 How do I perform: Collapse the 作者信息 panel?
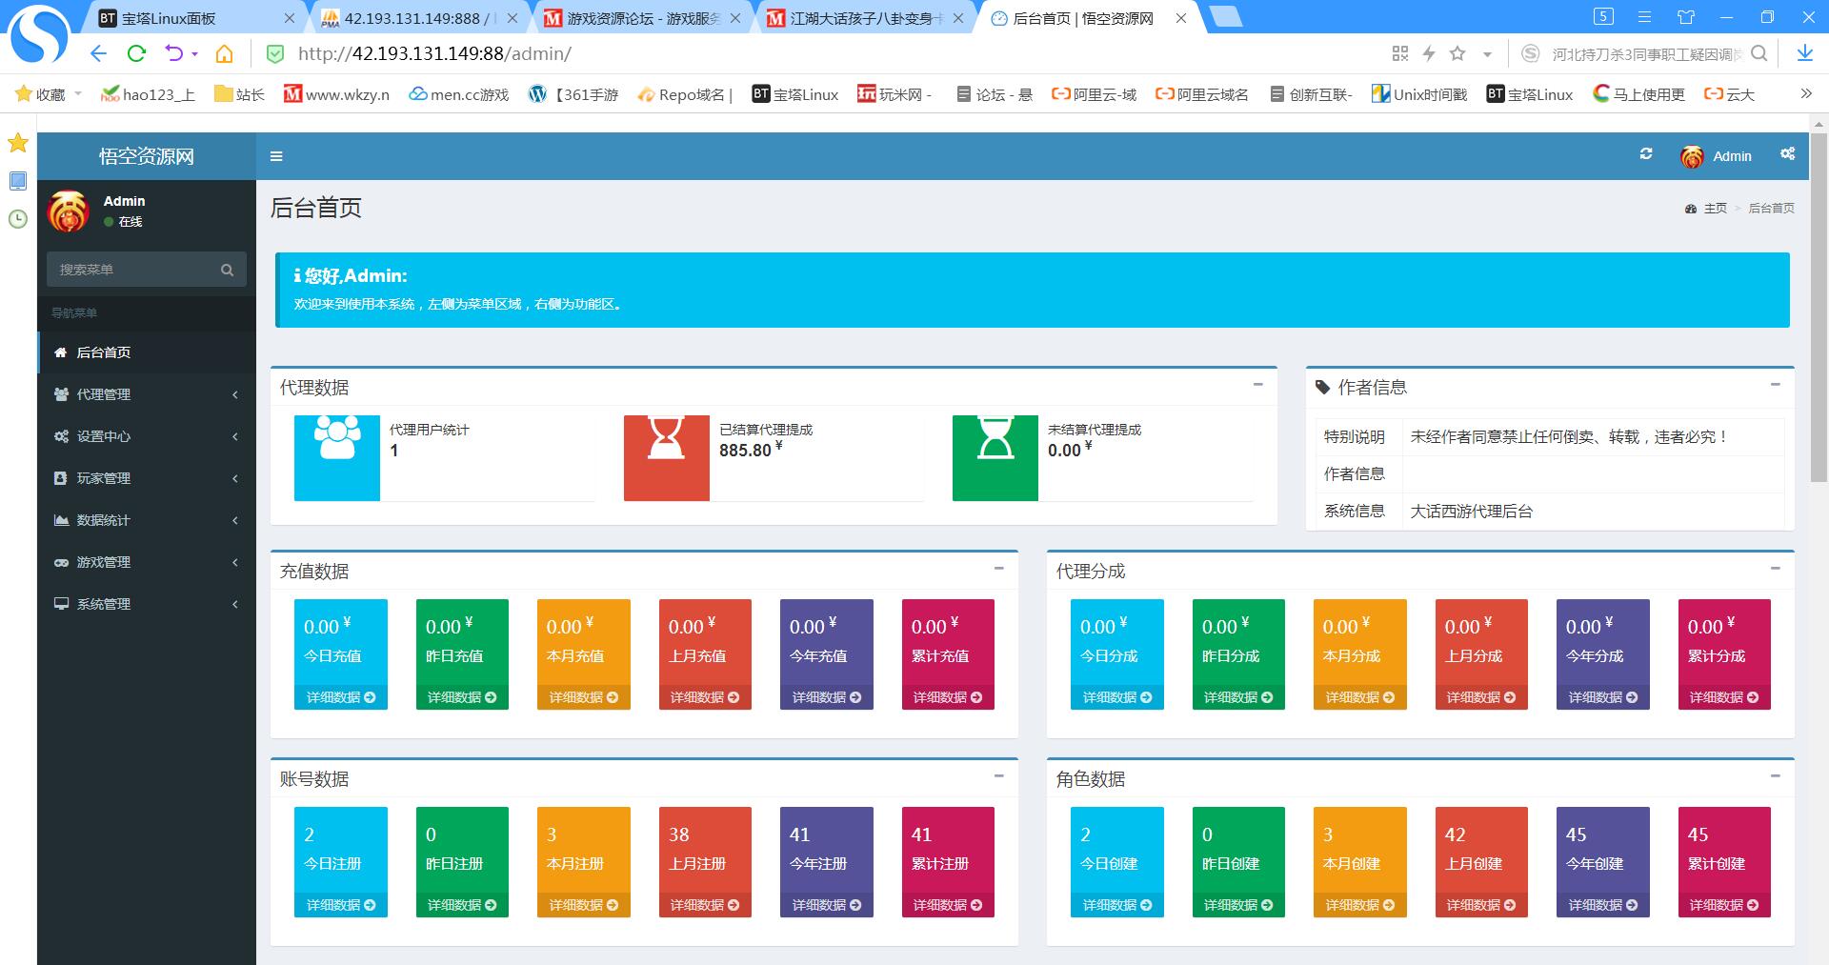click(x=1775, y=385)
